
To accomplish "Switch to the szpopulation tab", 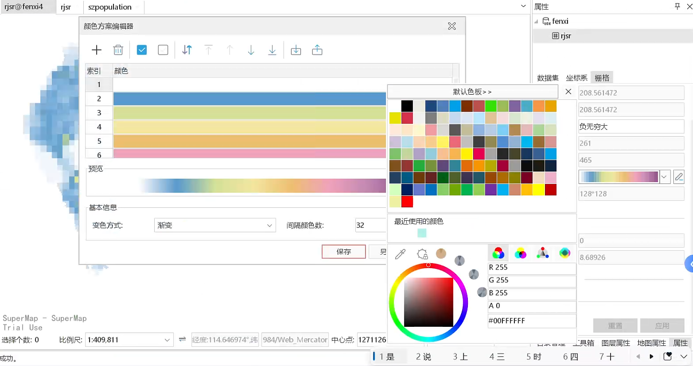I will click(x=110, y=7).
